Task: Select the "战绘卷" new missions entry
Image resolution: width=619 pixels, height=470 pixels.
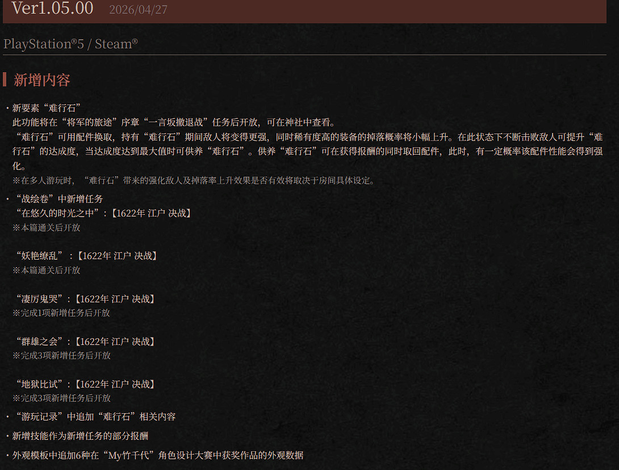Action: [x=57, y=198]
